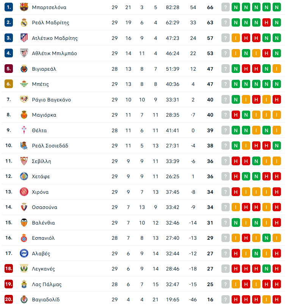Click the Real Madrid club crest
Viewport: 287px width, 307px height.
click(x=24, y=22)
